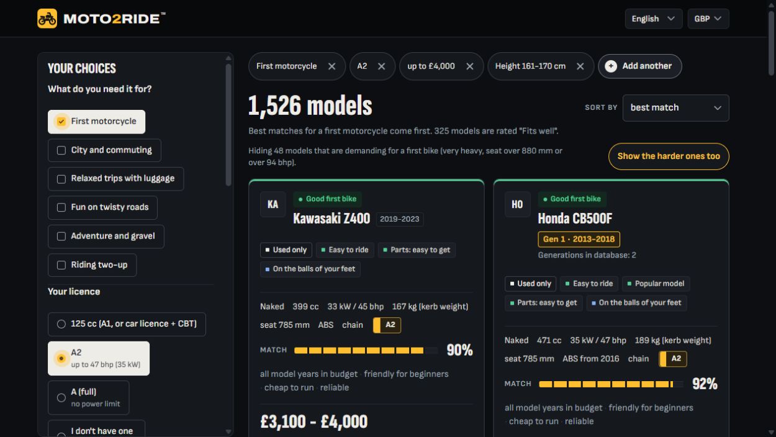Remove the First motorcycle filter chip
This screenshot has width=776, height=437.
tap(332, 66)
